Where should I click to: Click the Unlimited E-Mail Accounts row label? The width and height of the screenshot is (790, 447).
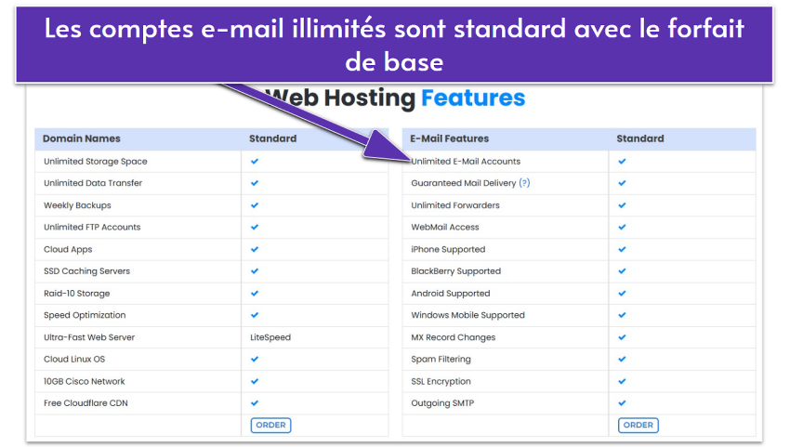(x=467, y=162)
